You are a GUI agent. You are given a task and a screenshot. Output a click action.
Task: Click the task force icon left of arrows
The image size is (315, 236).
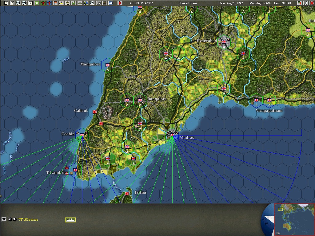pyautogui.click(x=4, y=219)
